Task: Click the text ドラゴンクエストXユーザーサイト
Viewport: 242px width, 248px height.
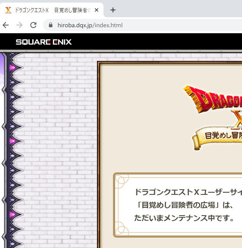Action: click(188, 192)
